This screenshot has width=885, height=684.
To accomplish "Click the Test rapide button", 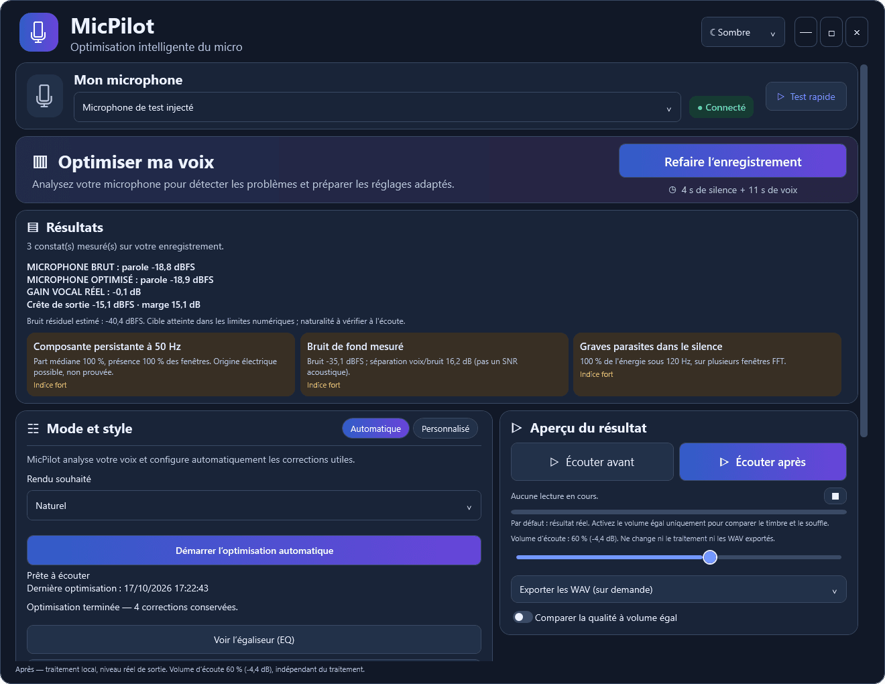I will (x=806, y=97).
